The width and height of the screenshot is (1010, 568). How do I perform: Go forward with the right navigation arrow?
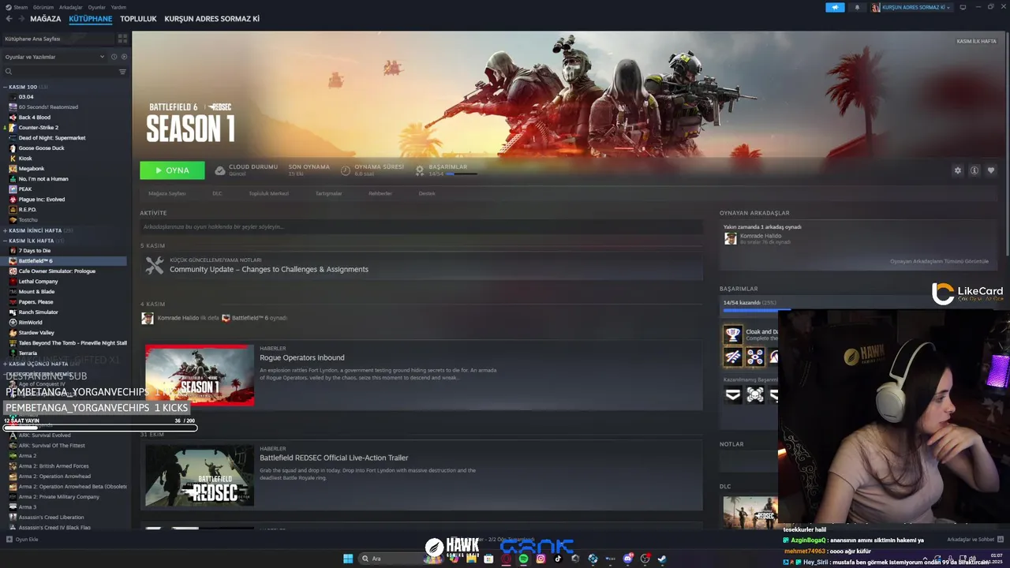click(21, 19)
